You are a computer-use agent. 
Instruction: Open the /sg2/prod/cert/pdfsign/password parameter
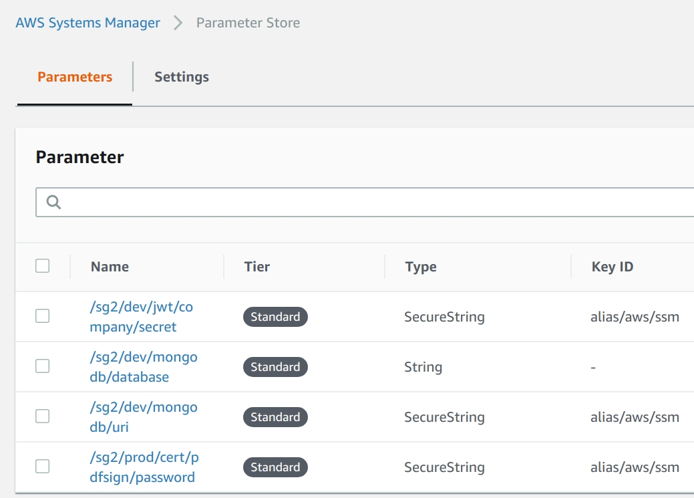(144, 467)
